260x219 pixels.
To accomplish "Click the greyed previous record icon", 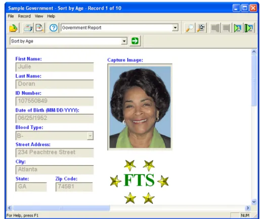I will point(226,28).
